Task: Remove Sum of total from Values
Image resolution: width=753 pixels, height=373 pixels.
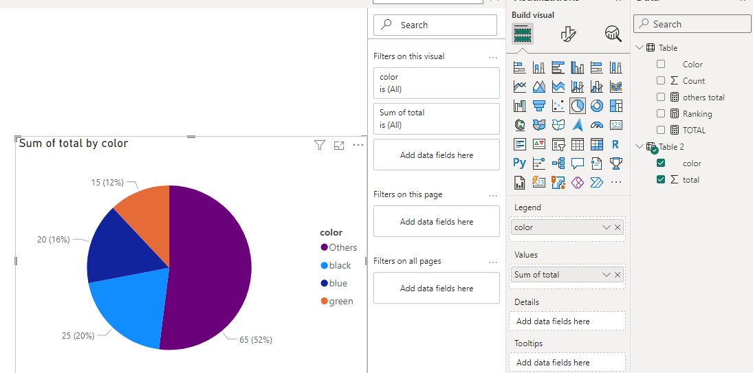Action: pyautogui.click(x=618, y=275)
